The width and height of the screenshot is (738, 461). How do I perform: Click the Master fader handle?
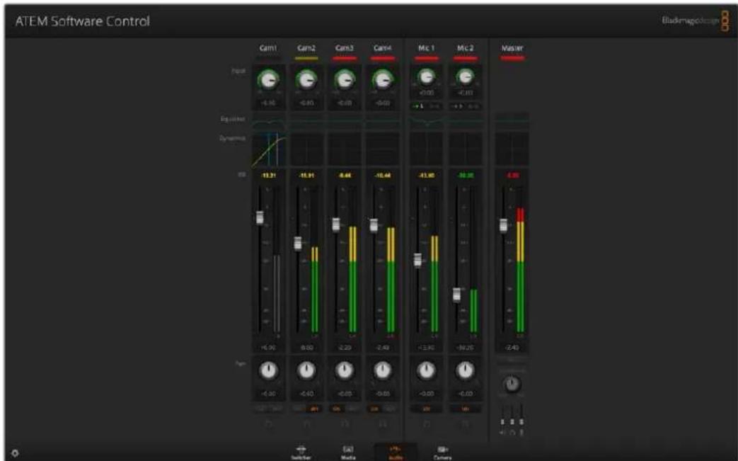(x=504, y=226)
